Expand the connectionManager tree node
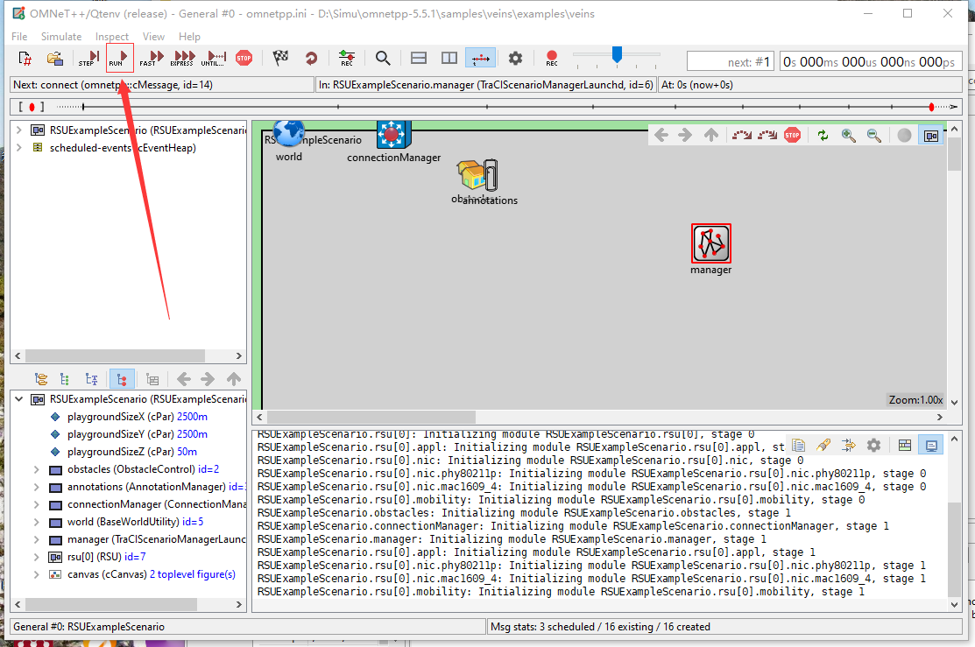The height and width of the screenshot is (647, 975). pos(36,504)
